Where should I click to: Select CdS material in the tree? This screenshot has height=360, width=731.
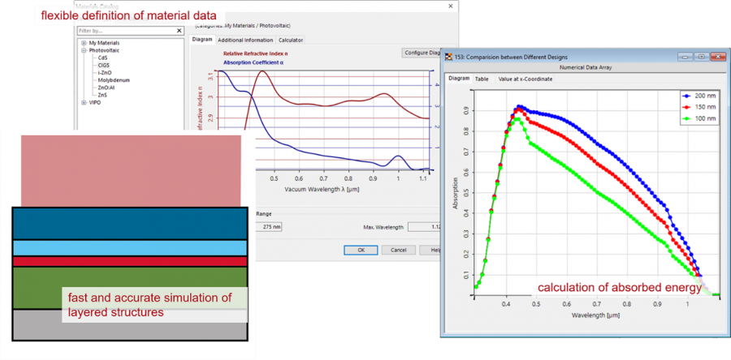(x=103, y=58)
